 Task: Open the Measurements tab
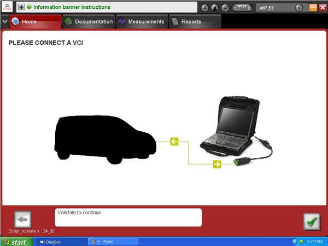click(x=142, y=21)
